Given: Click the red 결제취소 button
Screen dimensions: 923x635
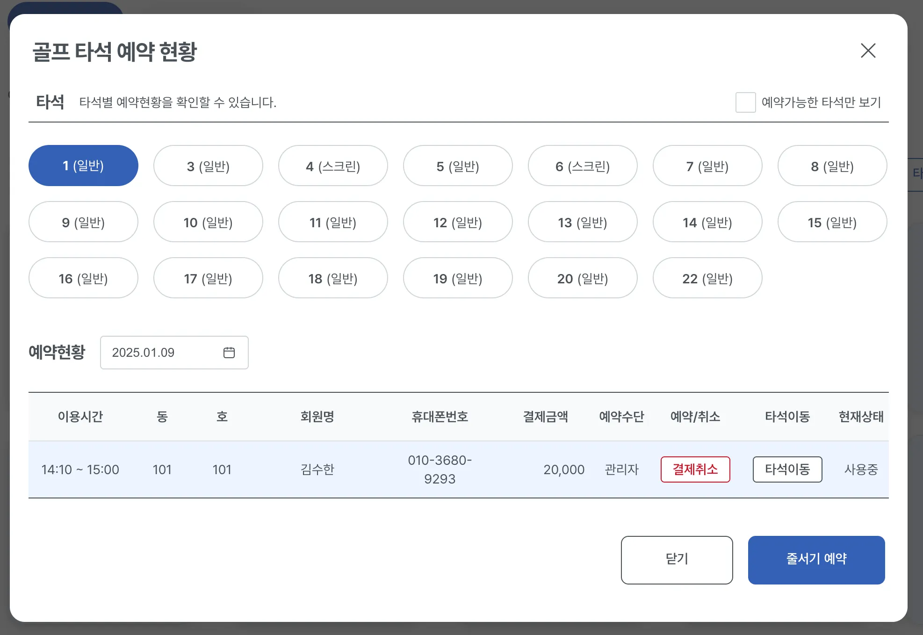Looking at the screenshot, I should [x=695, y=469].
